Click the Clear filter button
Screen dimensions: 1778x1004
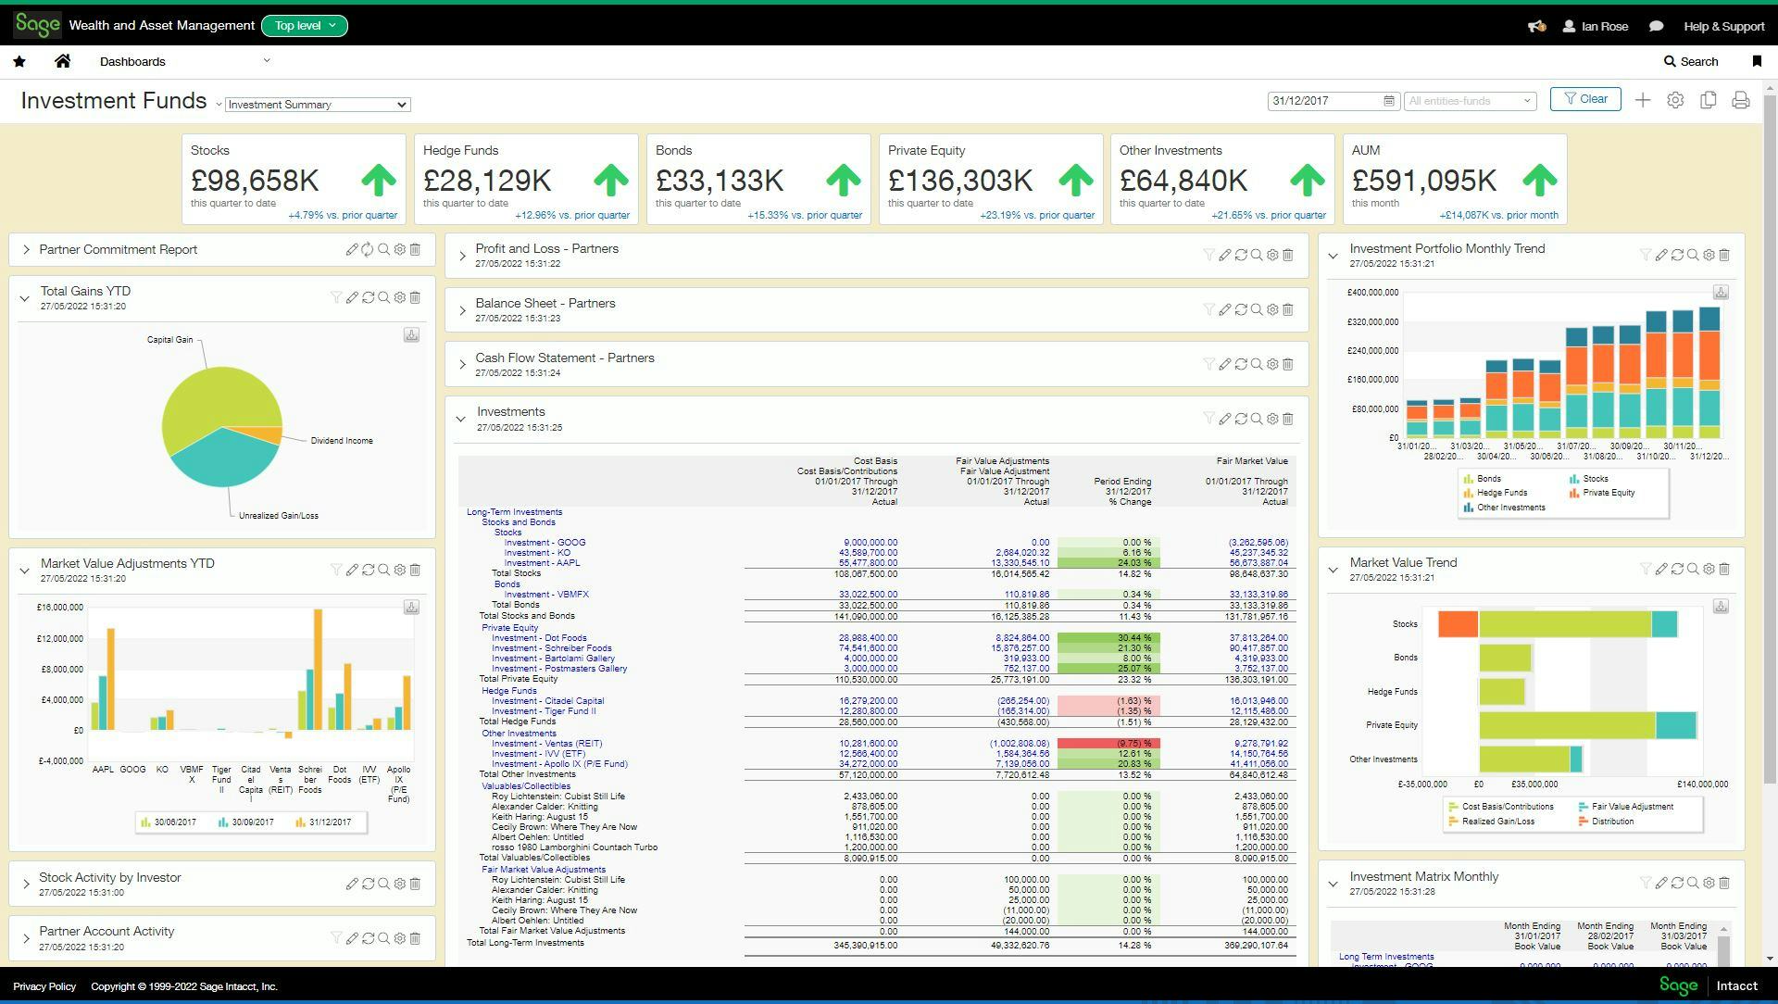(1584, 99)
